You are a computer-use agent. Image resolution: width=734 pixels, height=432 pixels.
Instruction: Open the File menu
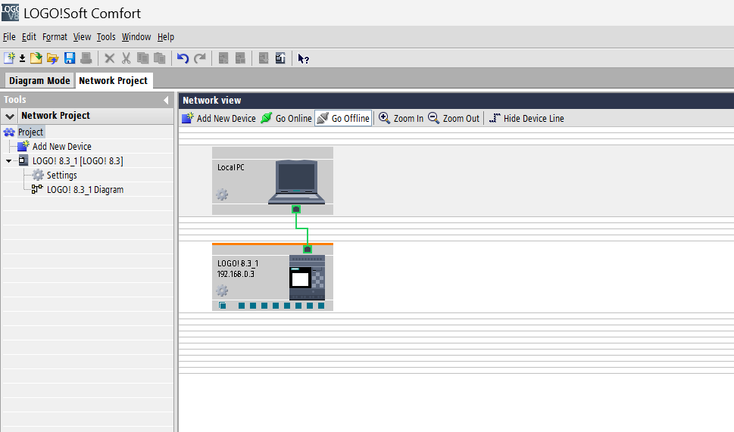tap(9, 37)
